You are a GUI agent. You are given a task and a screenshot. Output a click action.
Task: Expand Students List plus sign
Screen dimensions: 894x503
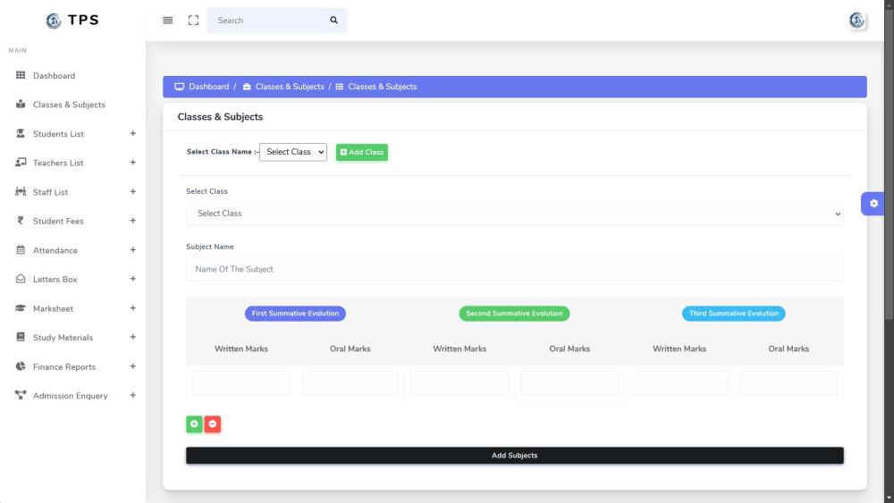click(x=133, y=133)
